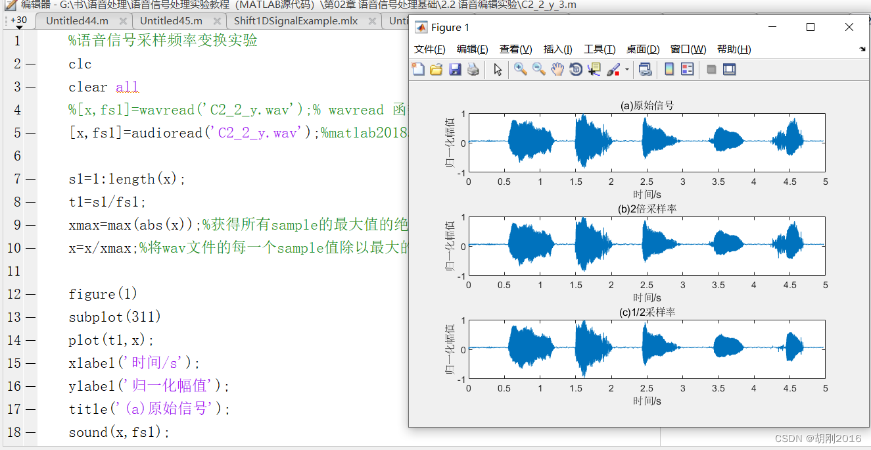Image resolution: width=871 pixels, height=450 pixels.
Task: Click the code line 'clear all'
Action: pyautogui.click(x=104, y=87)
